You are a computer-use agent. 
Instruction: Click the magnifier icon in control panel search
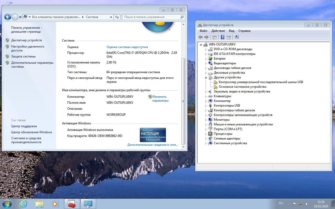click(x=182, y=17)
